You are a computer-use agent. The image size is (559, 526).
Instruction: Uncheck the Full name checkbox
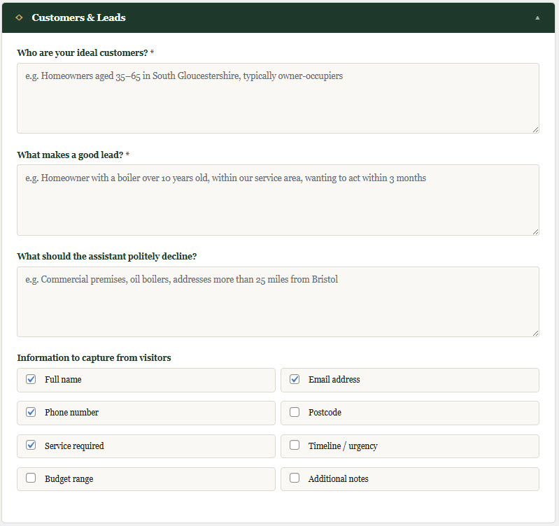(31, 379)
